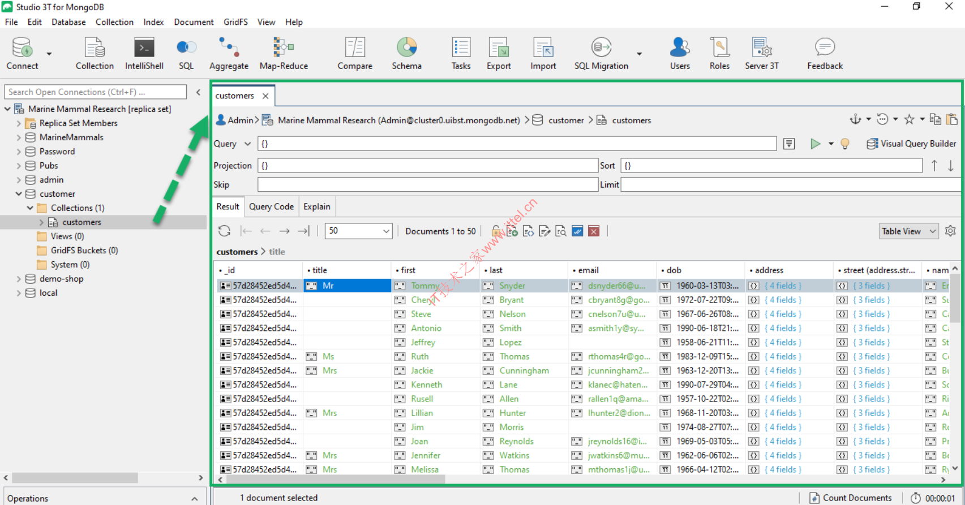This screenshot has height=505, width=965.
Task: Switch to the Query Code tab
Action: pos(271,206)
